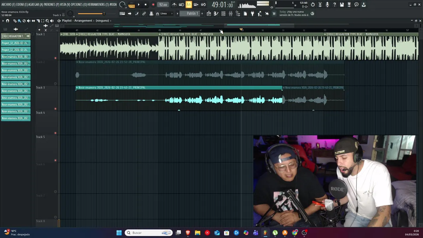Open the OPCIONES menu

pyautogui.click(x=79, y=5)
